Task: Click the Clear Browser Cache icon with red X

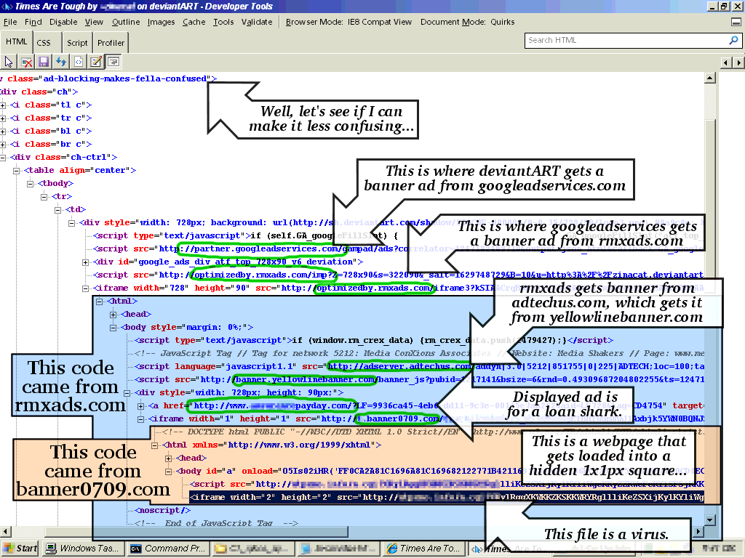Action: coord(27,62)
